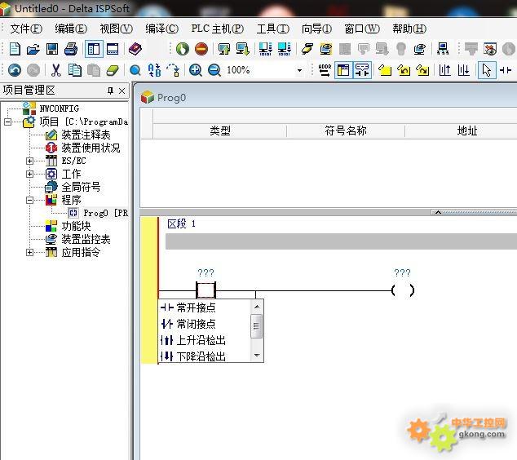Collapse symbol table with splitter arrow
This screenshot has width=517, height=460.
[438, 212]
